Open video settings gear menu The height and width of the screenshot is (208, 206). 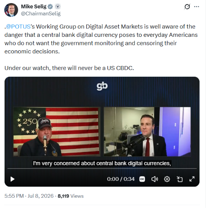point(167,179)
